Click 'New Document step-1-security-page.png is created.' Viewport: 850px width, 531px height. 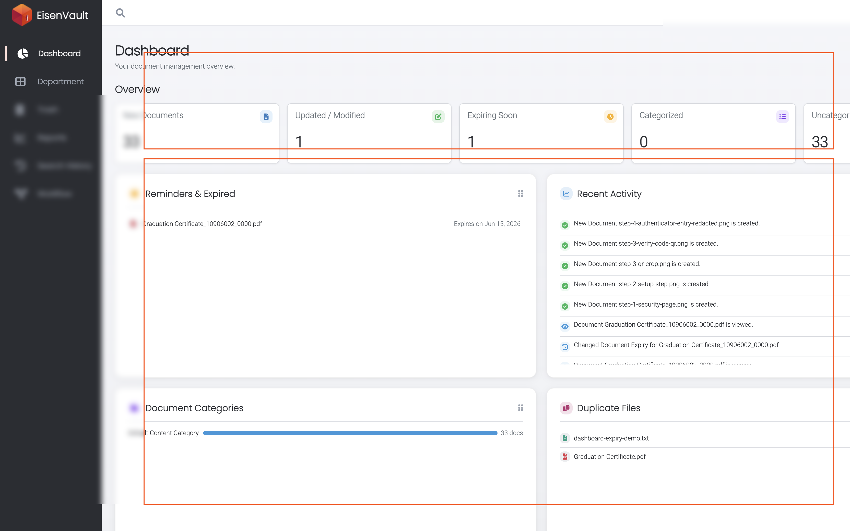pyautogui.click(x=646, y=305)
